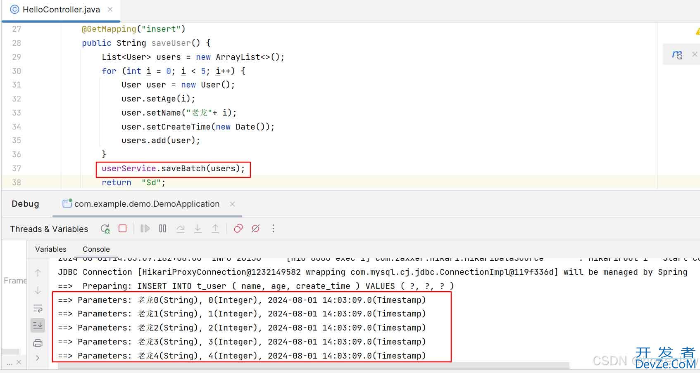The width and height of the screenshot is (700, 373).
Task: Step into the method
Action: click(198, 229)
